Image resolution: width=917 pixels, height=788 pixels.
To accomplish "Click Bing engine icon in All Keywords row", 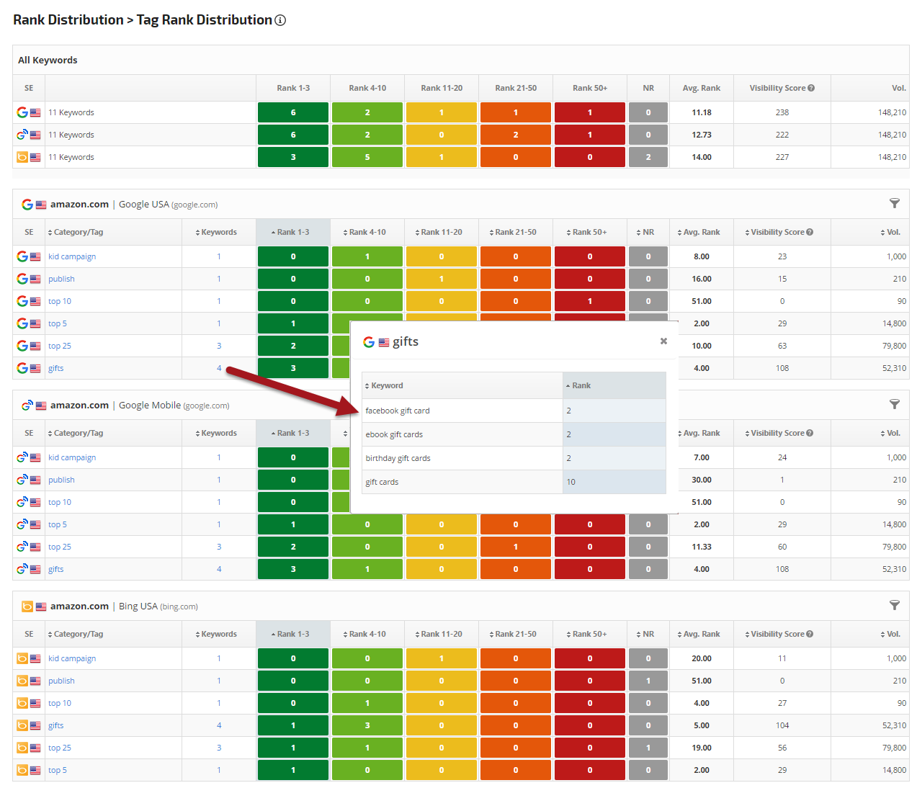I will [x=22, y=157].
